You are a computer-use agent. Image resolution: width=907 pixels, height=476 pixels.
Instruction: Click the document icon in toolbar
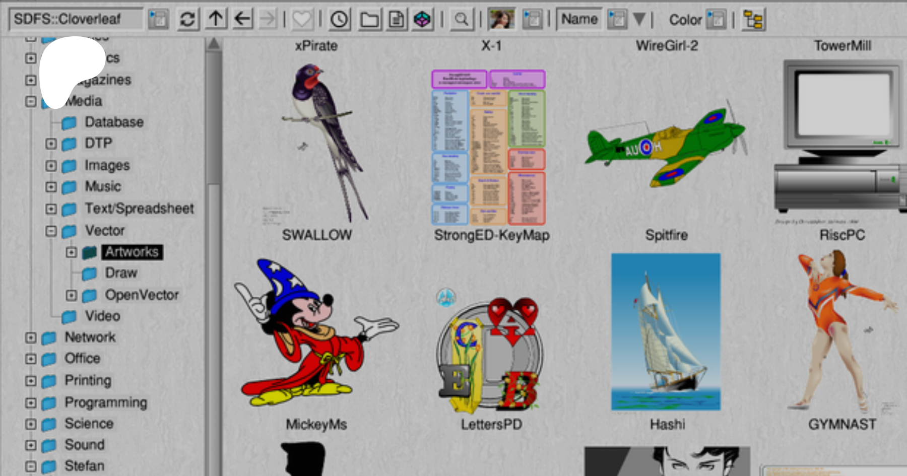(x=397, y=20)
